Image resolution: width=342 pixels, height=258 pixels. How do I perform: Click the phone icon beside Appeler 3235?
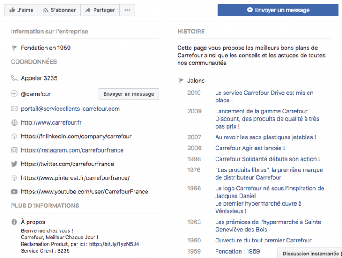[14, 78]
